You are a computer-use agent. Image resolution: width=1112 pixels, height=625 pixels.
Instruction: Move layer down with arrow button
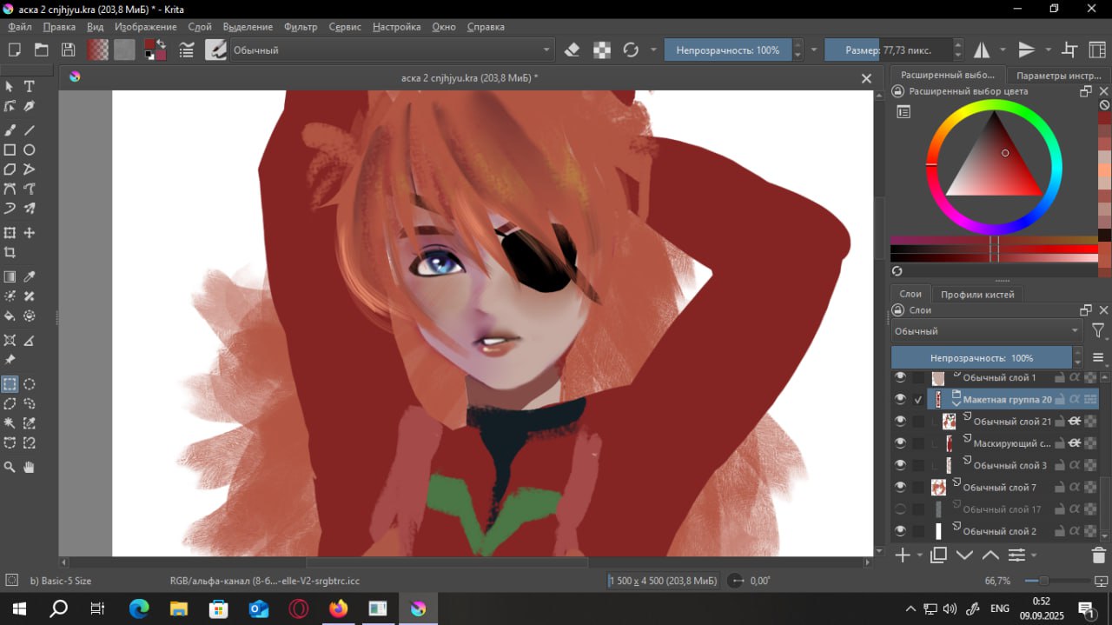[x=964, y=555]
